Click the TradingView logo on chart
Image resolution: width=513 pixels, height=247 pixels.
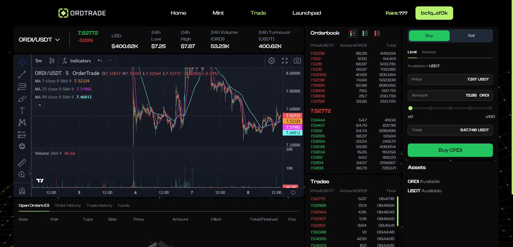(x=40, y=180)
